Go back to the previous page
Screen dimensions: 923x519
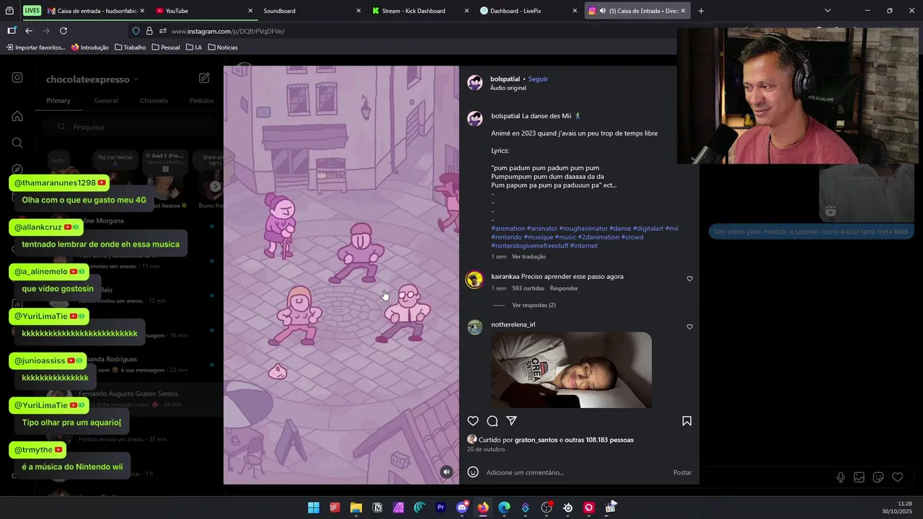29,31
